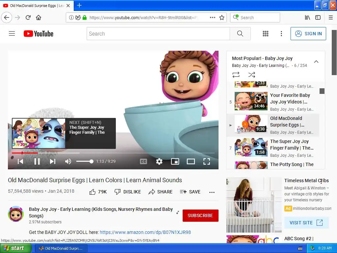Click the SIGN IN button
The image size is (337, 253).
point(308,34)
